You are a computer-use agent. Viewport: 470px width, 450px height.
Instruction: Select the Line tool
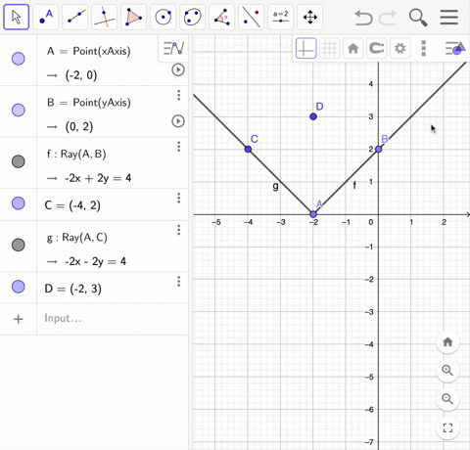pyautogui.click(x=75, y=17)
